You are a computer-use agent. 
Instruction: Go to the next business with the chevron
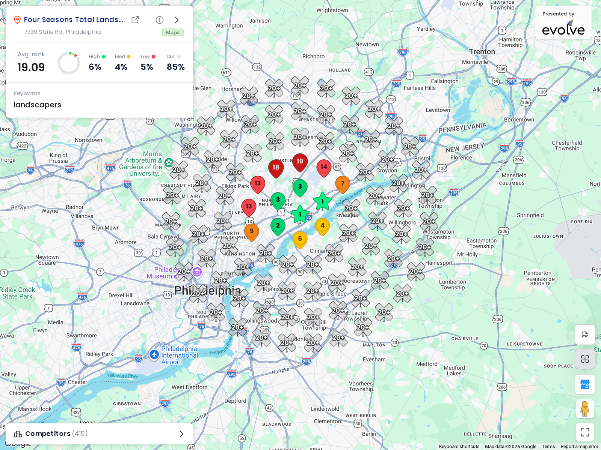[x=177, y=20]
